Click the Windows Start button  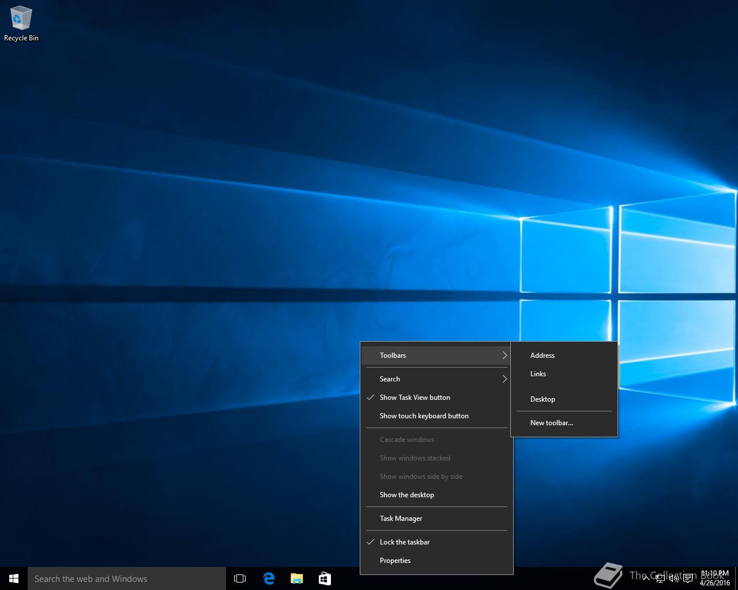(14, 578)
